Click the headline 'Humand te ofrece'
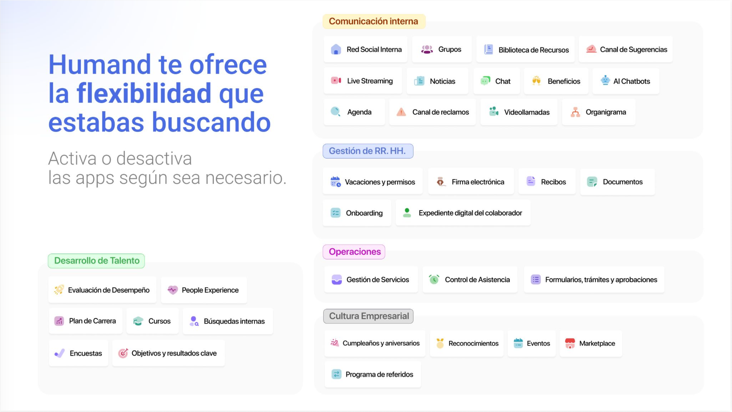The width and height of the screenshot is (732, 412). point(157,64)
